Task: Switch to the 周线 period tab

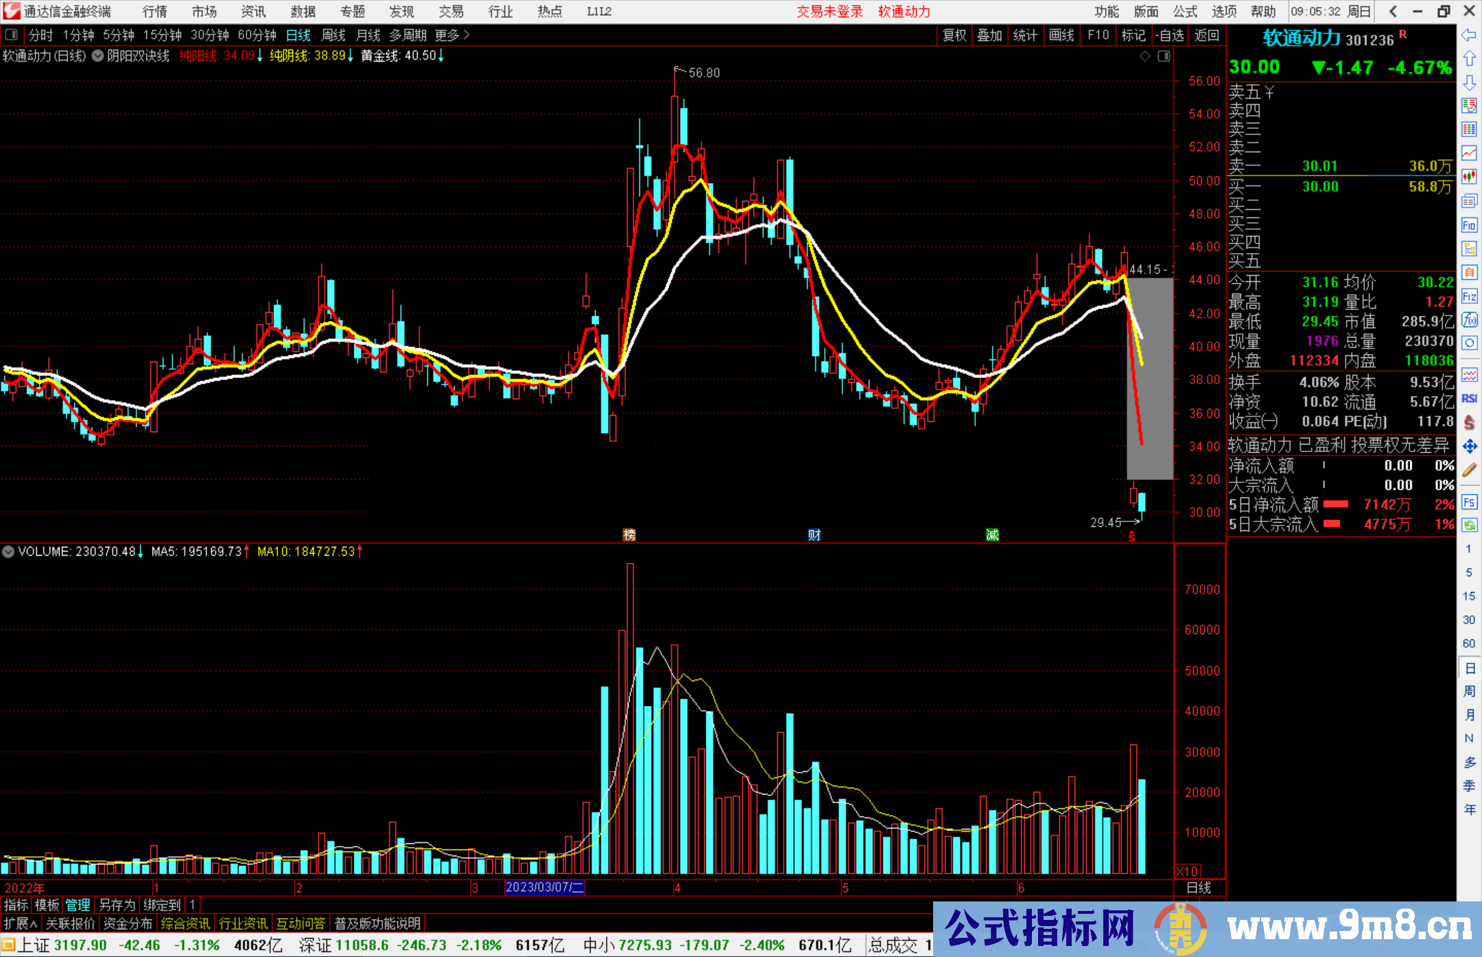Action: tap(333, 35)
